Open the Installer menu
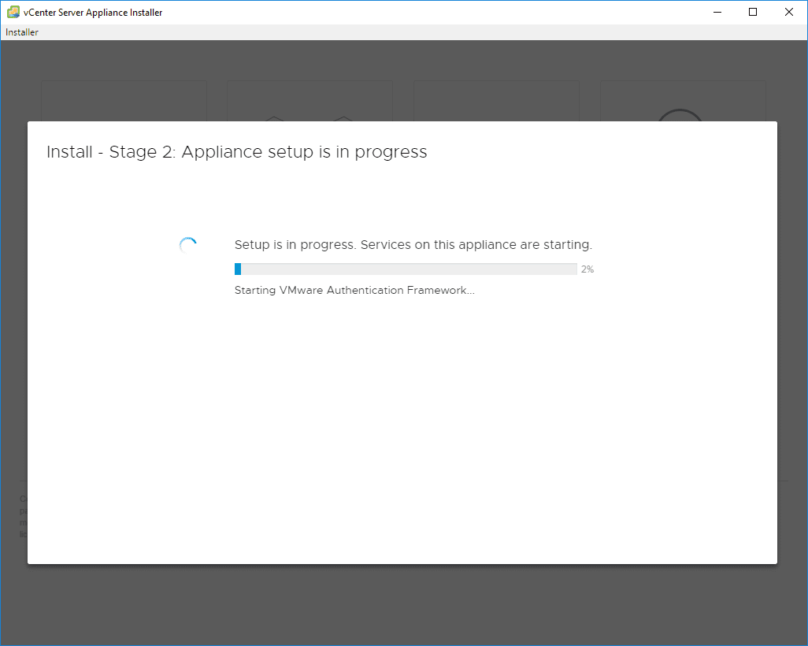This screenshot has height=646, width=808. pyautogui.click(x=21, y=32)
